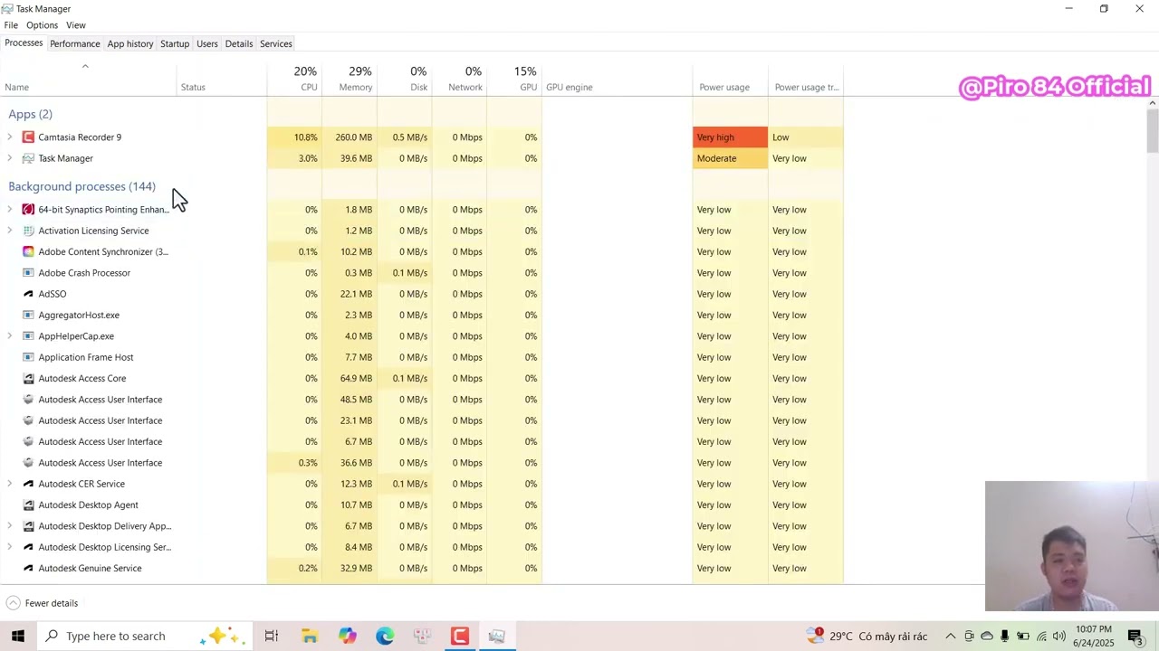Switch to the App history tab
Screen dimensions: 1159x651
click(x=130, y=43)
